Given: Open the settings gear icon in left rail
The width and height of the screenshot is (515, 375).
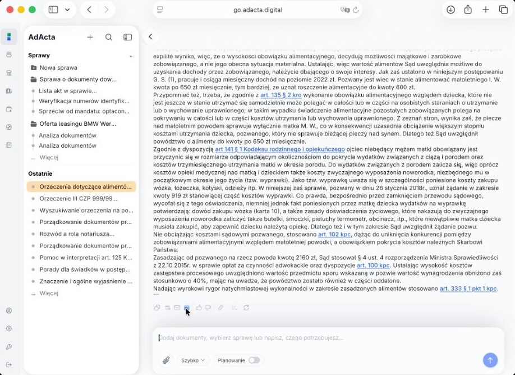Looking at the screenshot, I should pos(9,328).
